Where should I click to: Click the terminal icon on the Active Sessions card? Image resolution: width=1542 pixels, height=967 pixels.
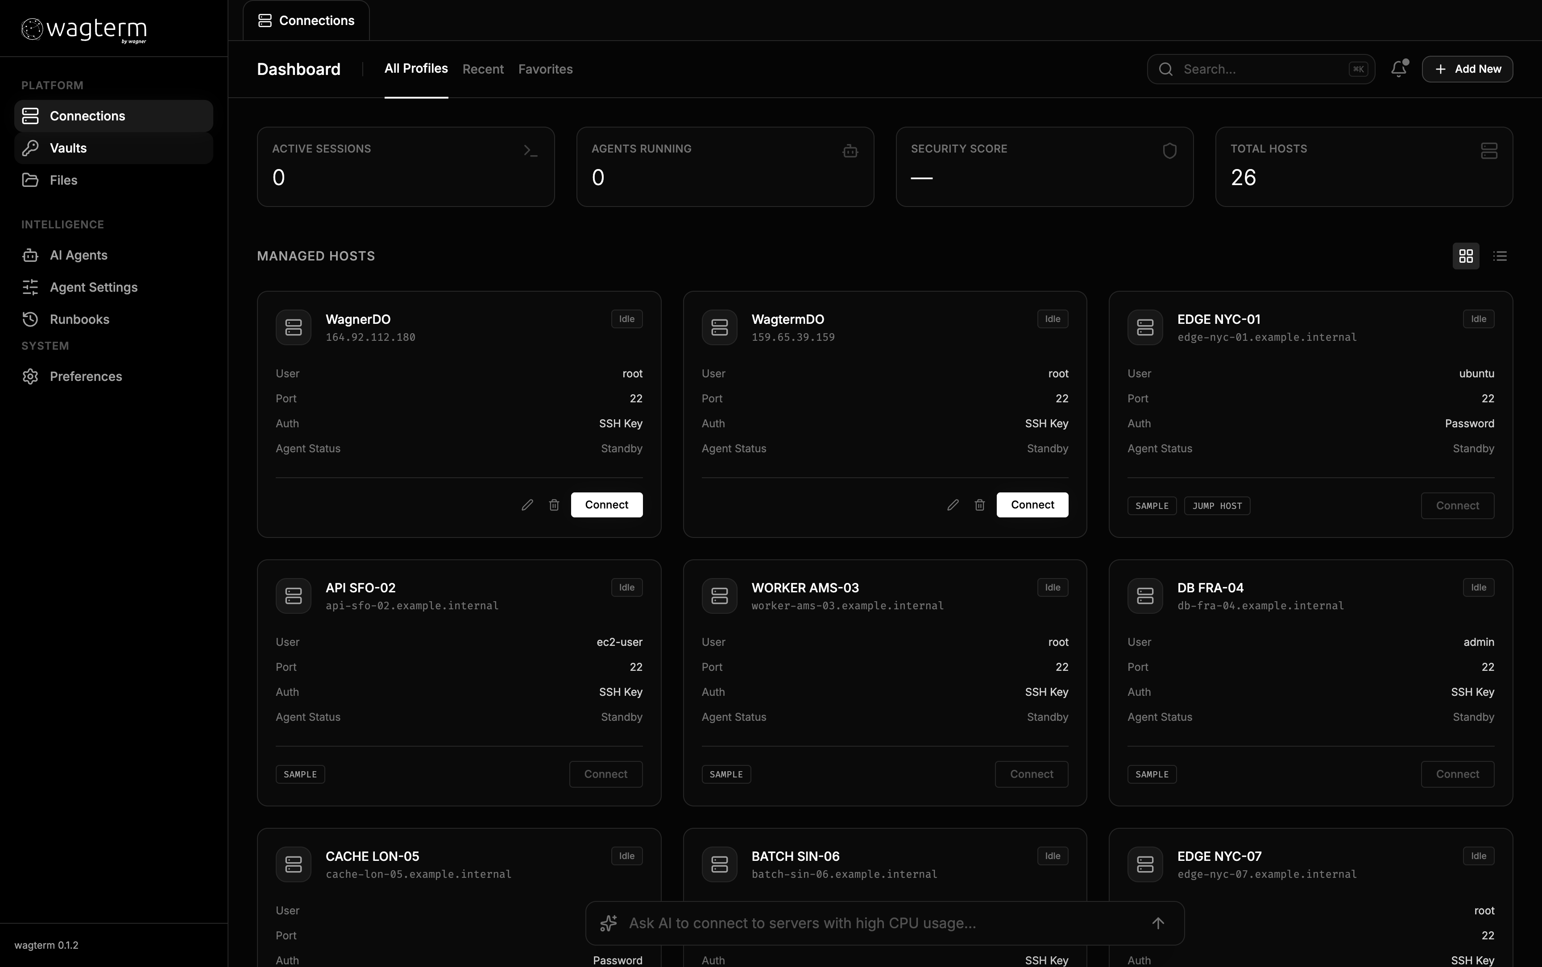(531, 150)
